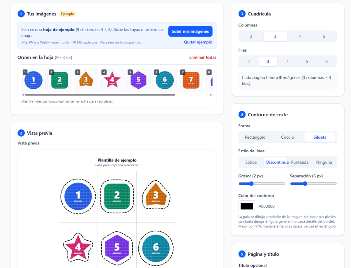Open the black contour color swatch

247,206
